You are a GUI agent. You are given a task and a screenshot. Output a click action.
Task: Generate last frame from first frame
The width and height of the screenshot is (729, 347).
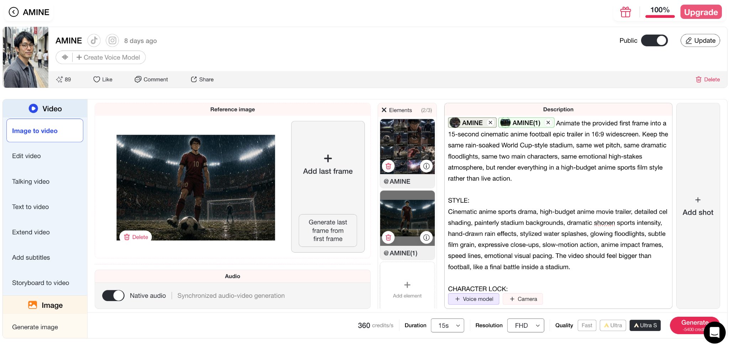[328, 231]
